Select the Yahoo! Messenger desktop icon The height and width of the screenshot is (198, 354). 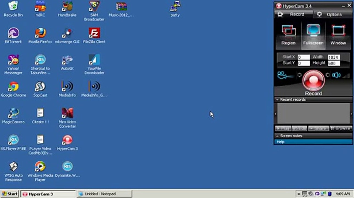click(x=13, y=65)
